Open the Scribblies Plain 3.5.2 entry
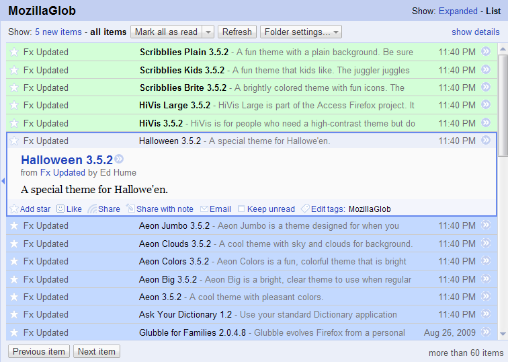This screenshot has height=362, width=508. (252, 52)
